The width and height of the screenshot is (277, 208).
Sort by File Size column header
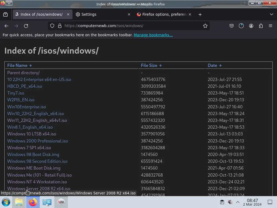click(x=151, y=66)
